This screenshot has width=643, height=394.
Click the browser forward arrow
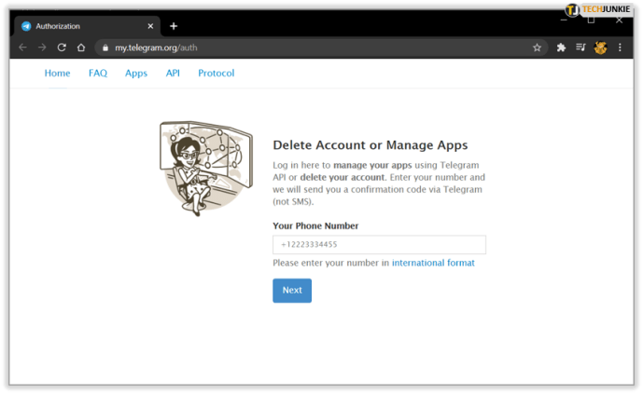pos(42,48)
